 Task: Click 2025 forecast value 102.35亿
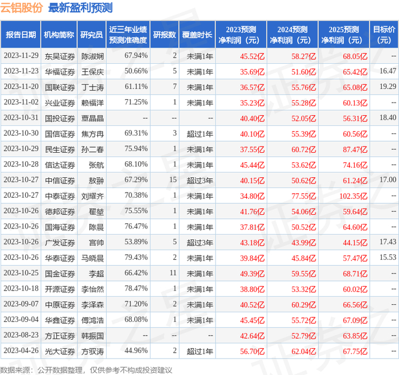pos(353,196)
